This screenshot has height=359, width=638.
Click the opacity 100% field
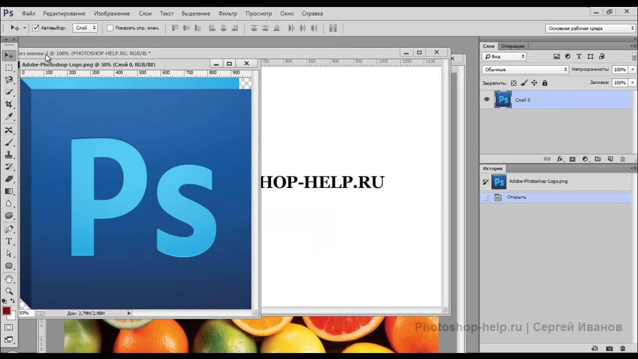pos(620,69)
